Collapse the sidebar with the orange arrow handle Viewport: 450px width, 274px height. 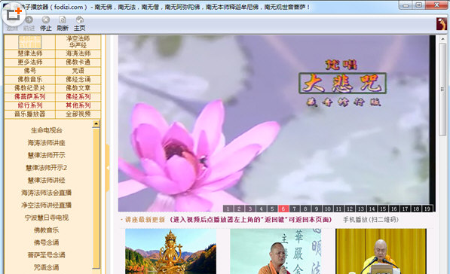[108, 168]
